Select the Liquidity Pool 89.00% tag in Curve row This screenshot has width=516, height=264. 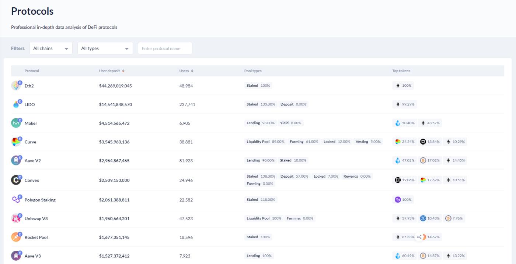click(x=265, y=142)
